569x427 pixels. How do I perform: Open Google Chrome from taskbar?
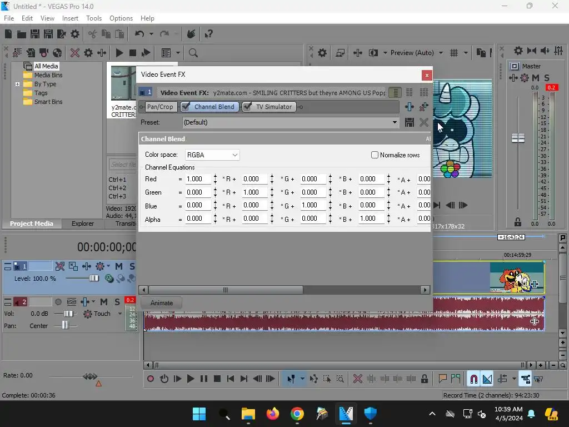pyautogui.click(x=297, y=414)
